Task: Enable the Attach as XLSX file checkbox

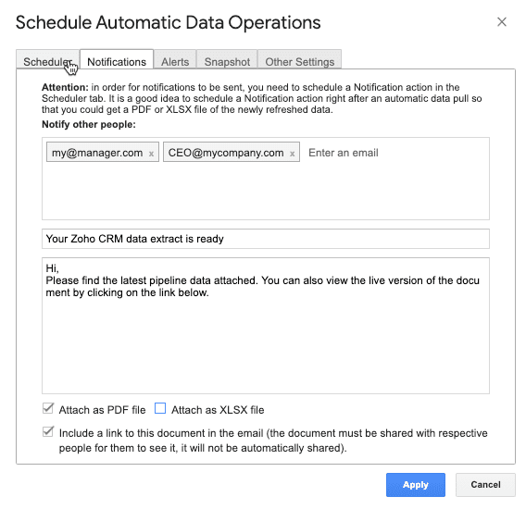Action: [x=160, y=408]
